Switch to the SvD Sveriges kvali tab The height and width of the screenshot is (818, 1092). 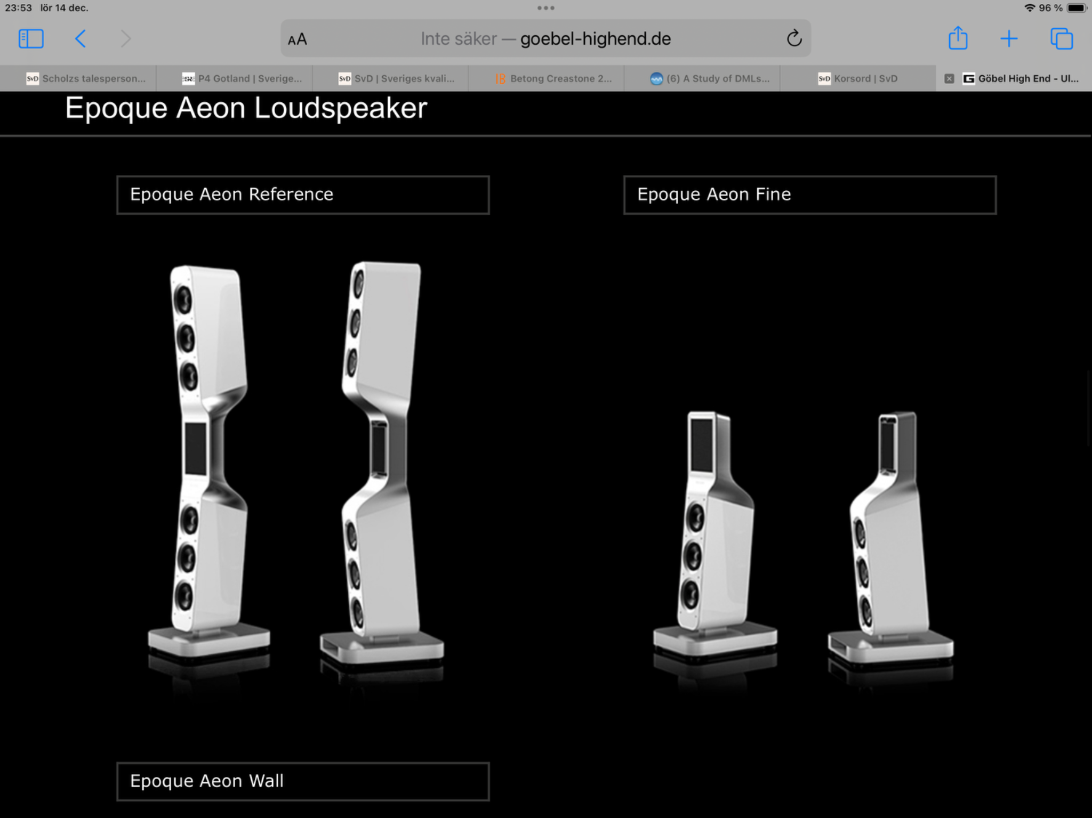390,78
